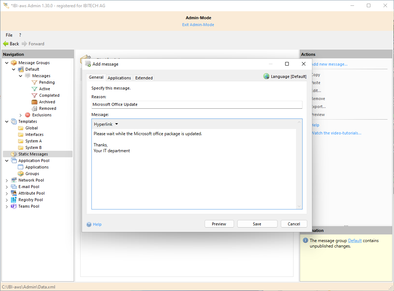This screenshot has width=394, height=291.
Task: Expand the Exclusions tree node
Action: [21, 115]
